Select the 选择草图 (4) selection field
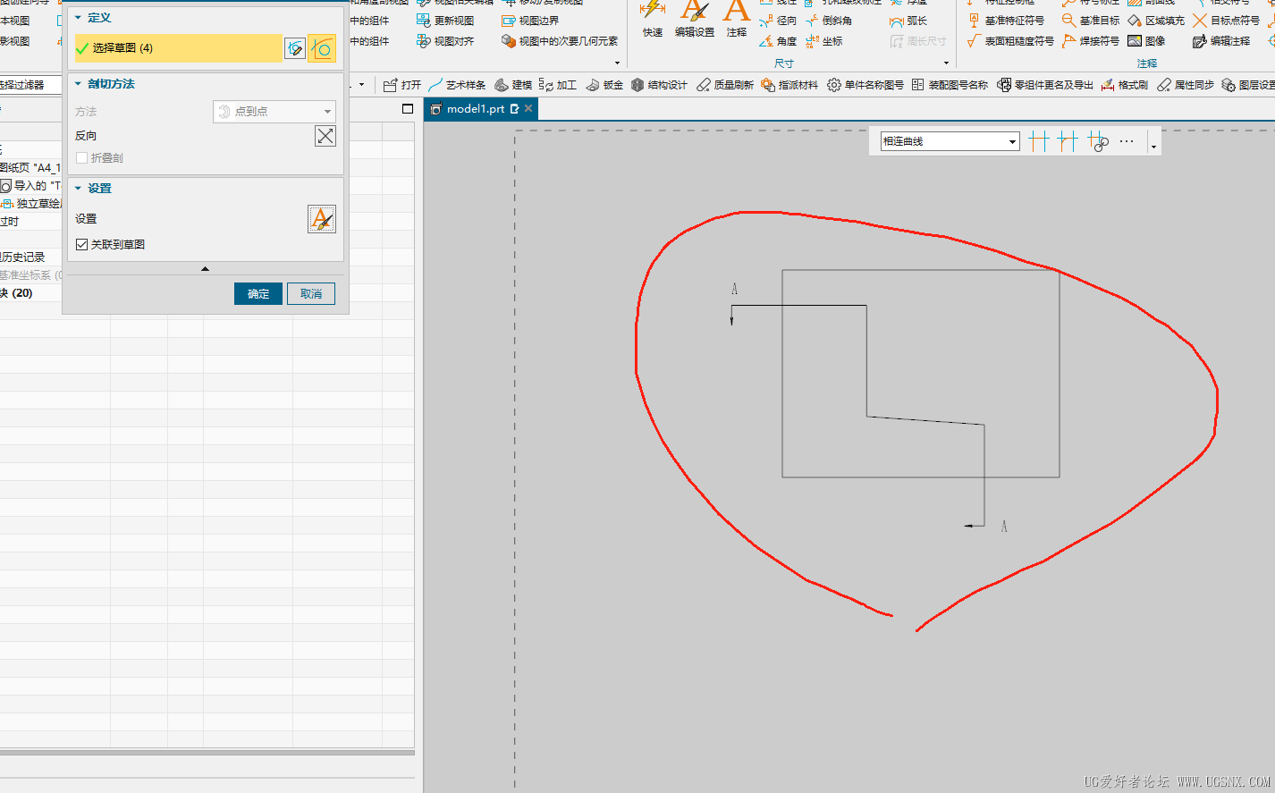This screenshot has height=793, width=1275. click(179, 48)
